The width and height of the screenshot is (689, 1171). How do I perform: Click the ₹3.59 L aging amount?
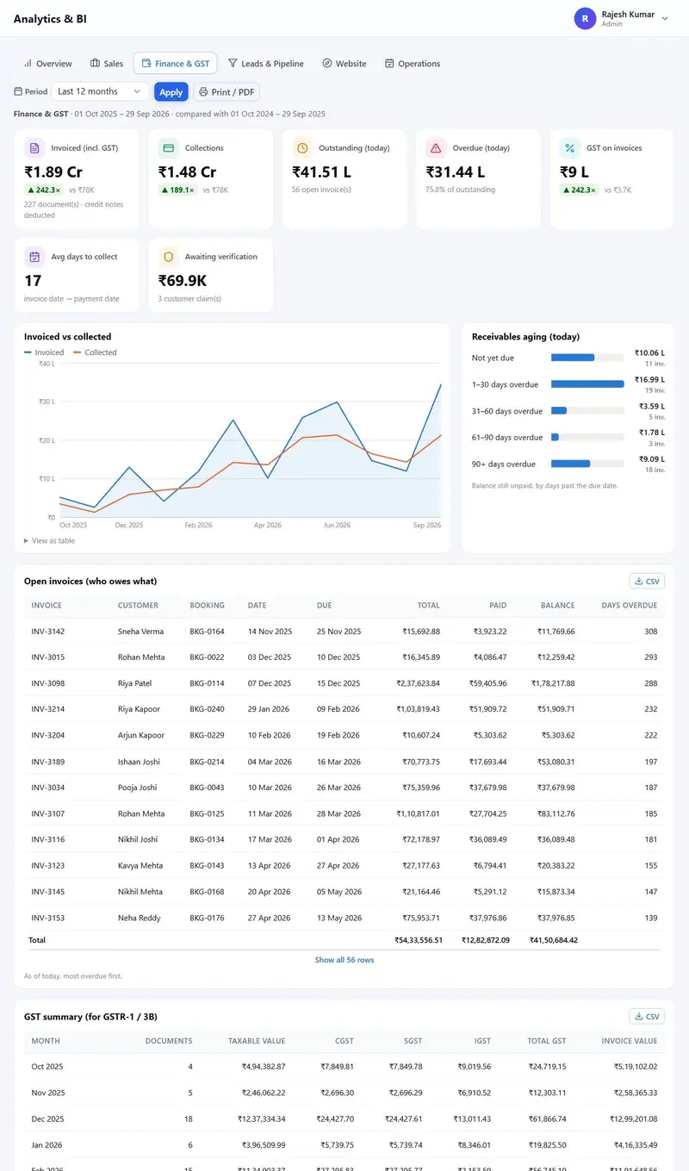(x=652, y=406)
